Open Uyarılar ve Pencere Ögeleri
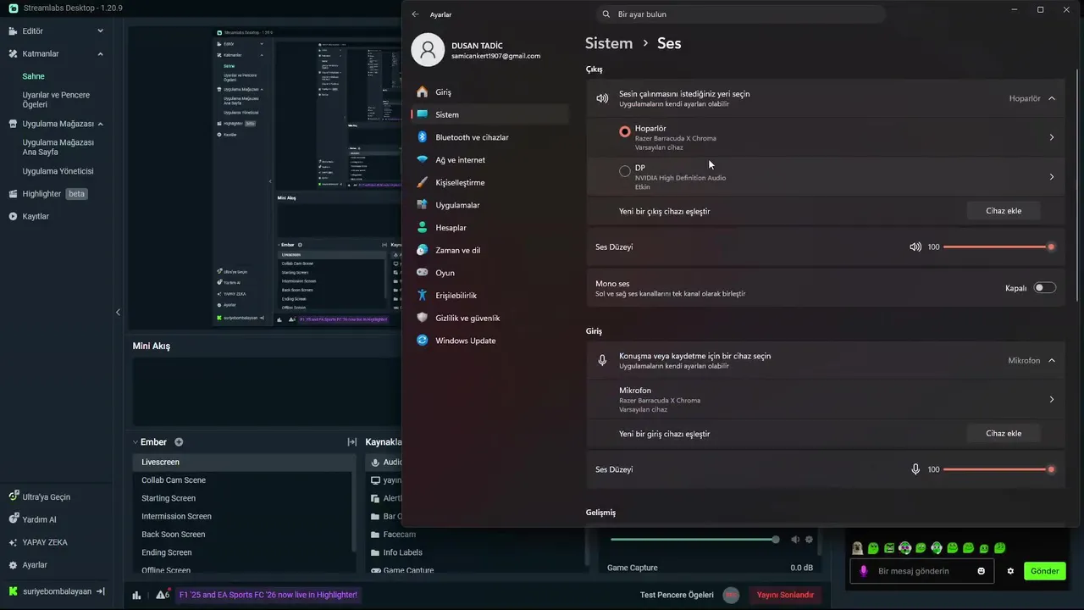The image size is (1084, 610). [x=56, y=100]
